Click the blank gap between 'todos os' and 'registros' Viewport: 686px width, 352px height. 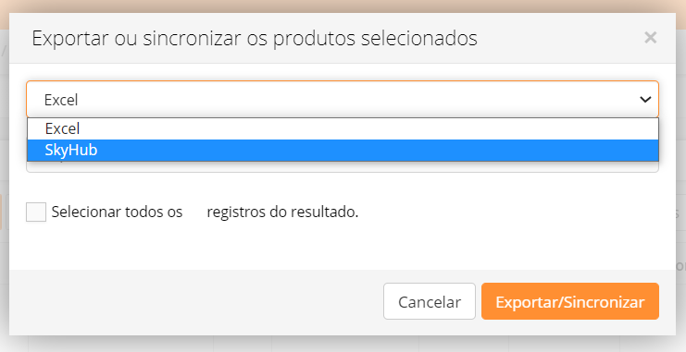[194, 212]
